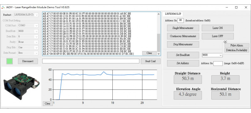This screenshot has height=113, width=251.
Task: Click the scroll up arrow in hex log
Action: [159, 14]
